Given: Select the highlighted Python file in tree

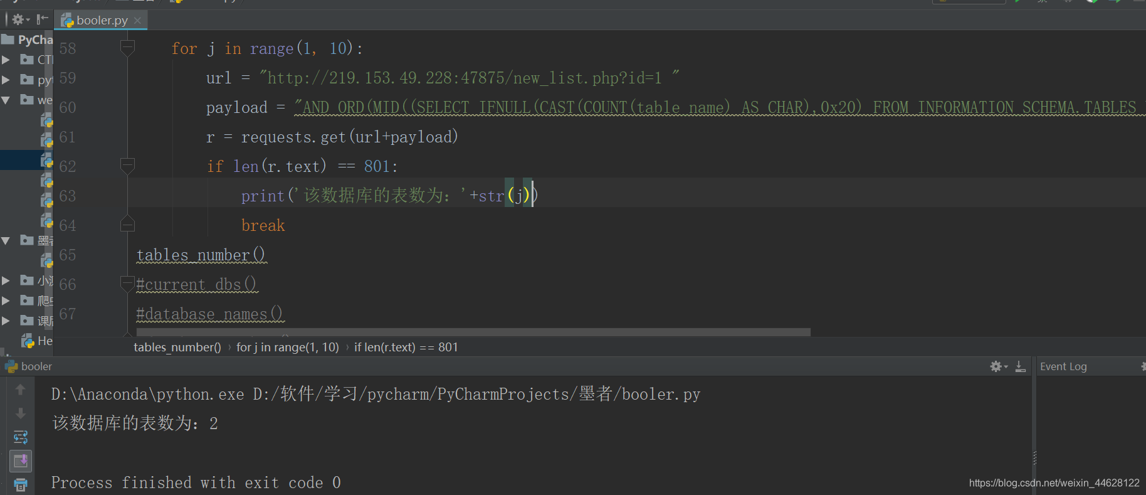Looking at the screenshot, I should 27,160.
